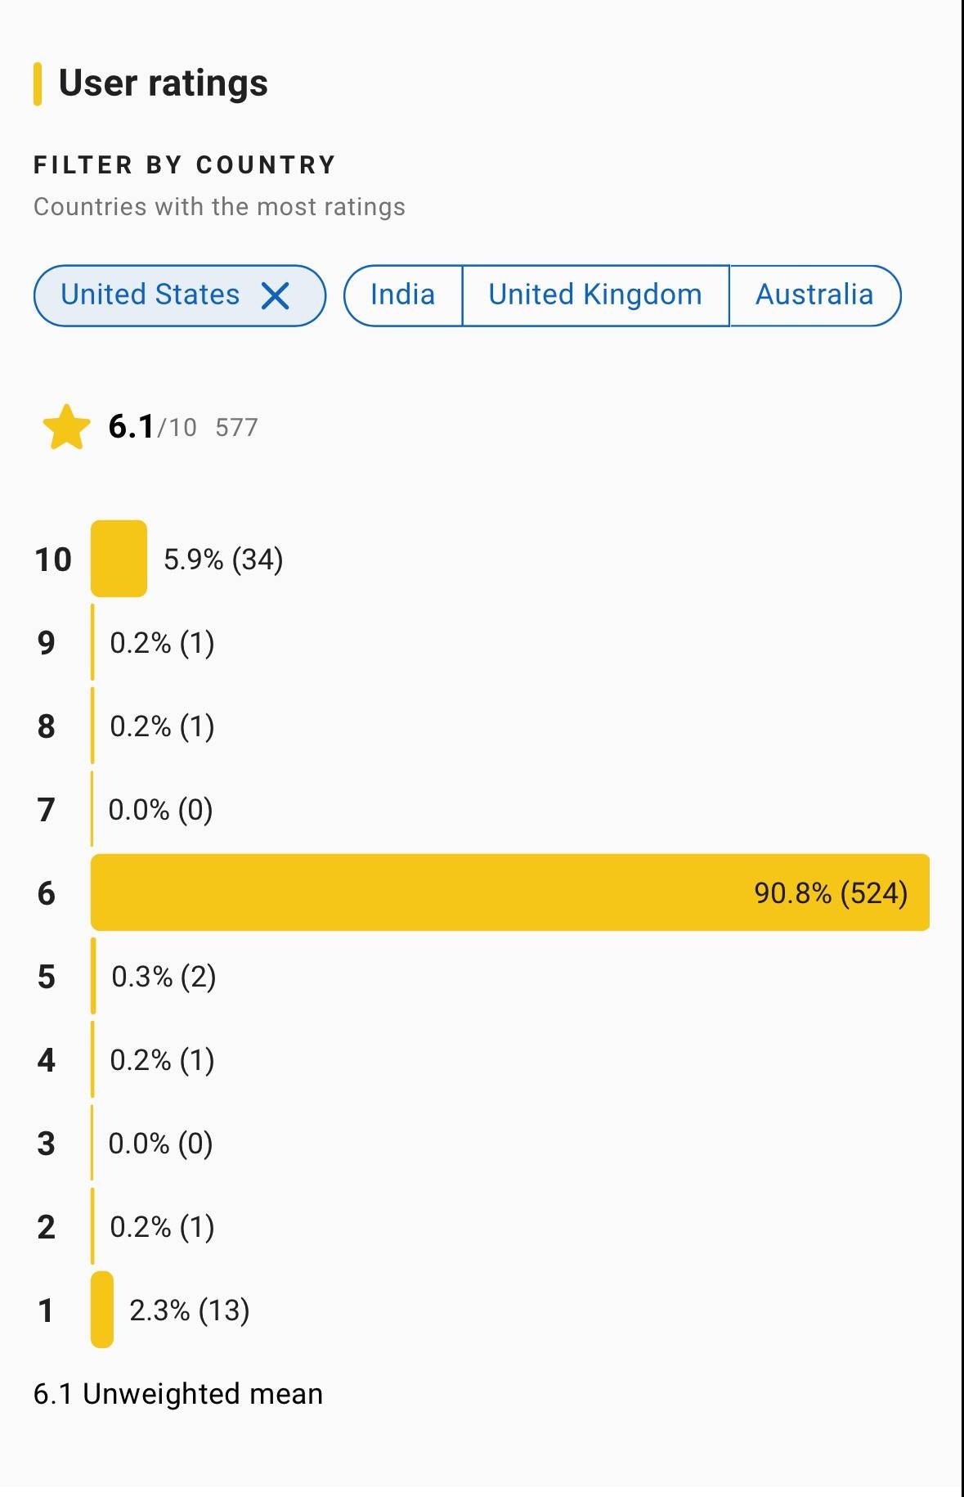Click the 6-star rating bar (90.8%)
This screenshot has height=1497, width=964.
coord(509,892)
